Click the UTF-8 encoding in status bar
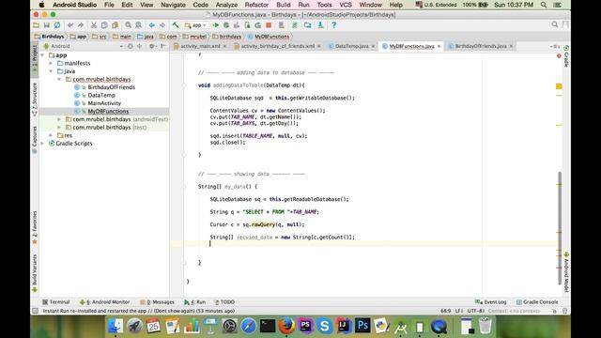Screen dimensions: 601x338 [x=476, y=311]
